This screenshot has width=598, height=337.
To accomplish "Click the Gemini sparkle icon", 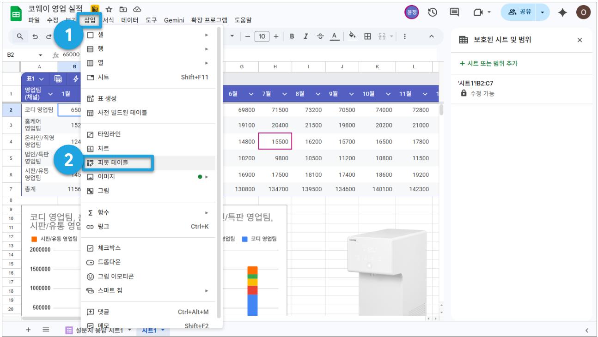I will [x=562, y=12].
